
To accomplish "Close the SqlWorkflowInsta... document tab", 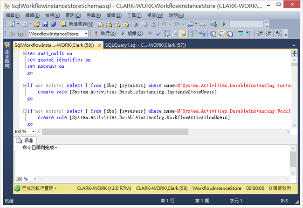I will 99,45.
